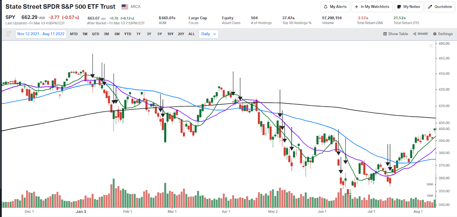Click the 340.00 price axis label
This screenshot has height=217, width=457.
click(444, 205)
